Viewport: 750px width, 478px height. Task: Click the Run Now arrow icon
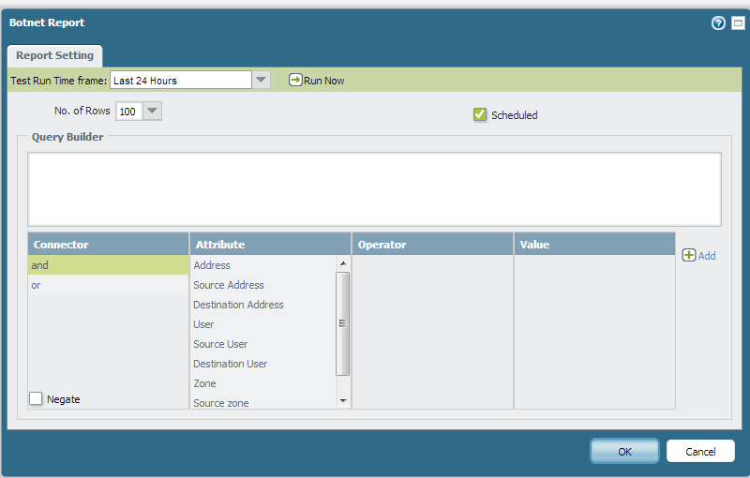click(295, 80)
